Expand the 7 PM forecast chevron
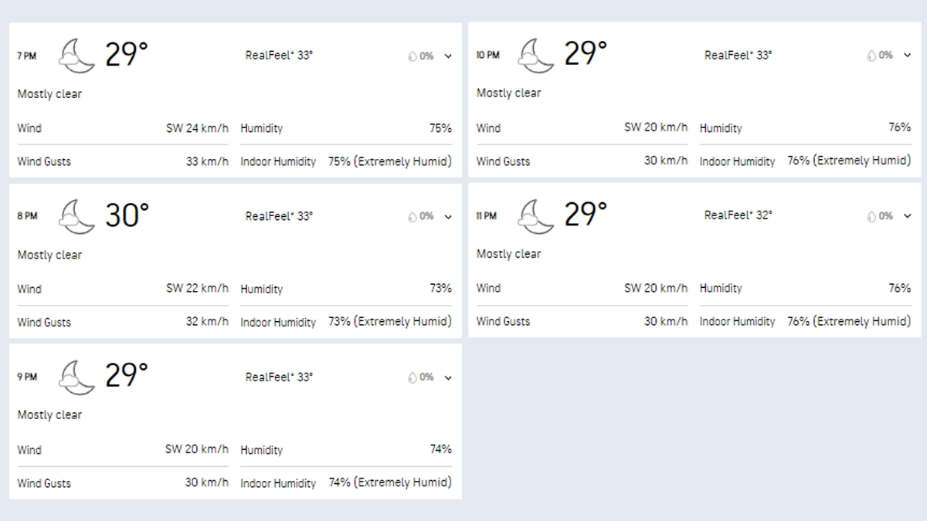927x521 pixels. coord(448,56)
